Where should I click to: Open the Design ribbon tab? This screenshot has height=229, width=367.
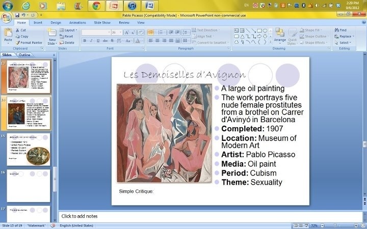pyautogui.click(x=56, y=22)
